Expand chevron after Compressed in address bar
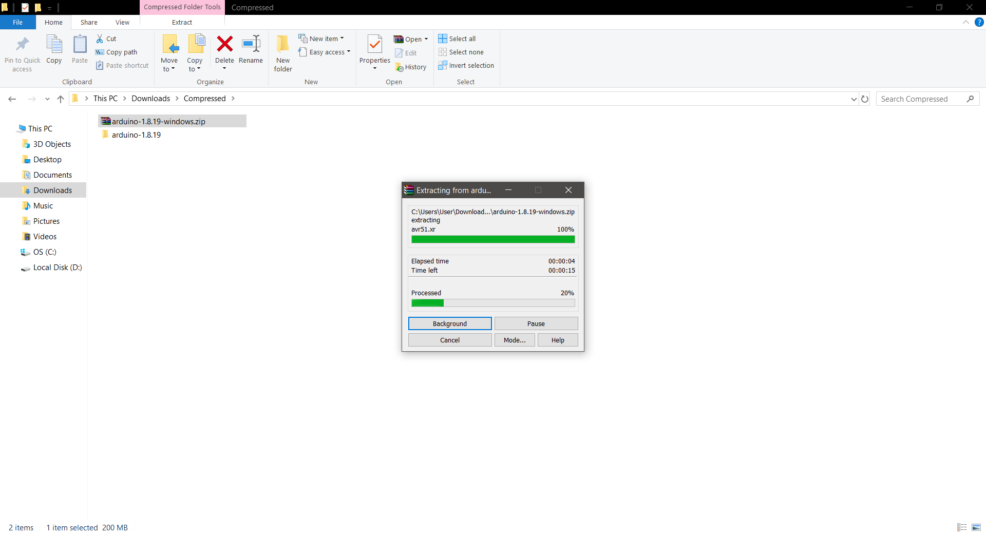 click(233, 98)
